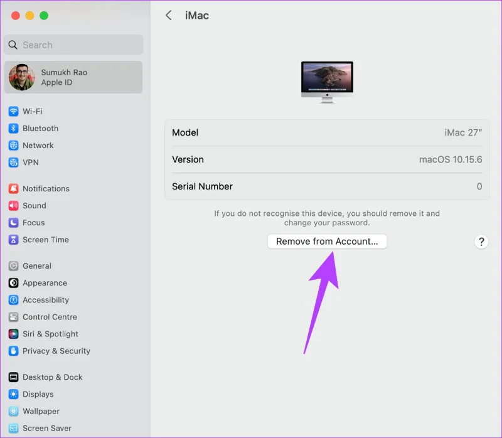
Task: Click the iMac device image
Action: click(x=327, y=82)
